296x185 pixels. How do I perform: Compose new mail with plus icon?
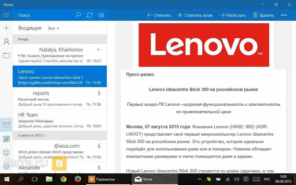(x=6, y=28)
